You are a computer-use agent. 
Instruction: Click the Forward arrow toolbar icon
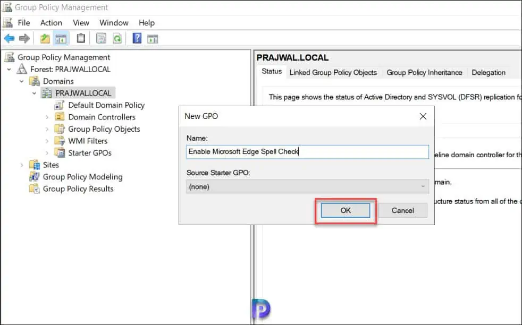(x=24, y=39)
